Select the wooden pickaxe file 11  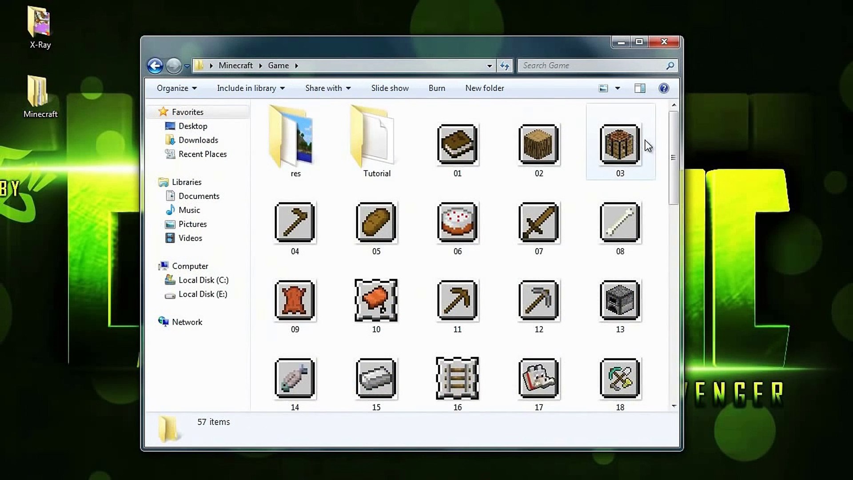coord(457,301)
